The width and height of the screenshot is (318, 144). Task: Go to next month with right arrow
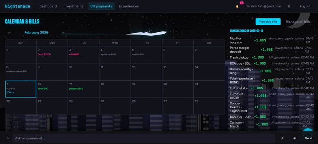point(63,32)
